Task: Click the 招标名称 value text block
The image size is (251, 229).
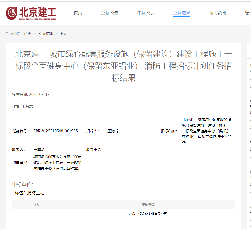Action: 207,131
